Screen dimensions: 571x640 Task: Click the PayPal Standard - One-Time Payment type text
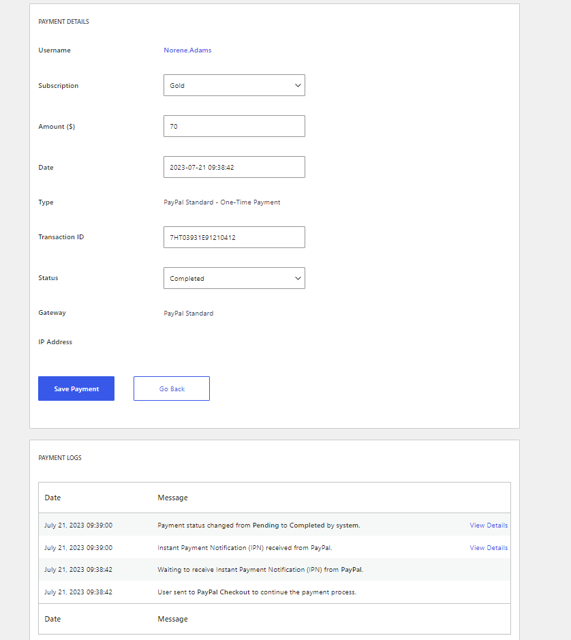pyautogui.click(x=222, y=202)
